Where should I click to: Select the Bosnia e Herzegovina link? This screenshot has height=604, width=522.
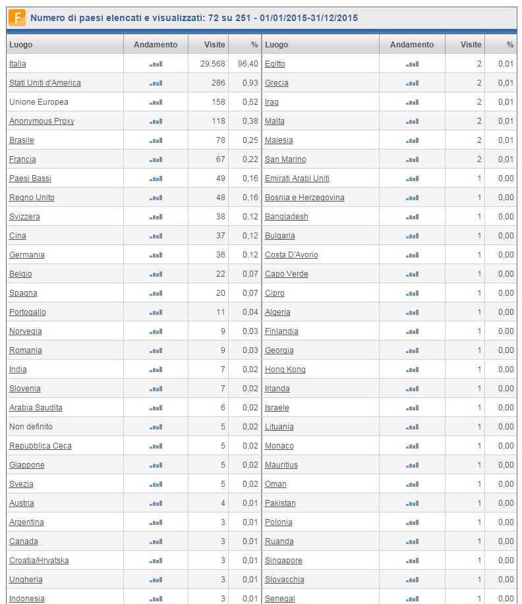pos(304,198)
